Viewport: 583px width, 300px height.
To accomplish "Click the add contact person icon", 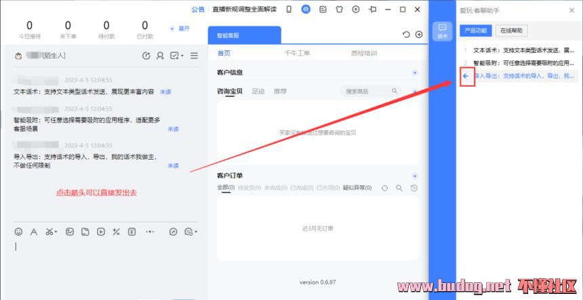I will 160,56.
